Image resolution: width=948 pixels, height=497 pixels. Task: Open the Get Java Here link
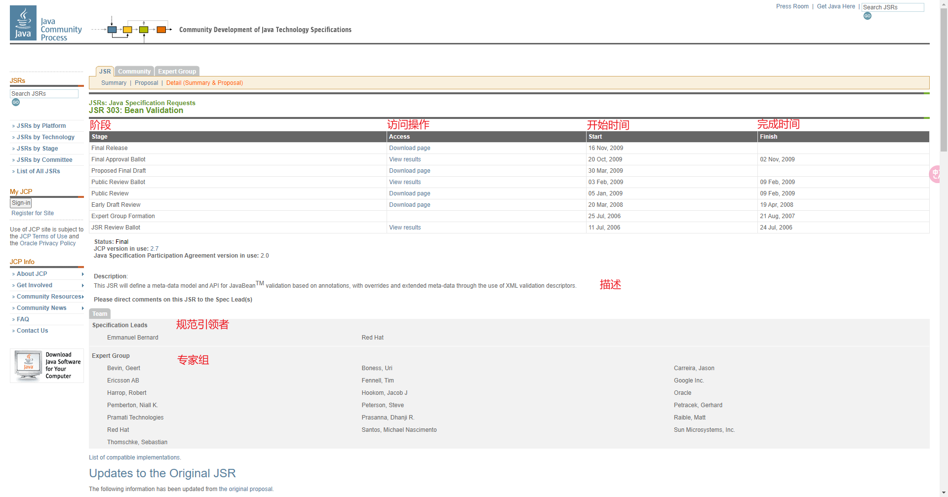pos(836,6)
